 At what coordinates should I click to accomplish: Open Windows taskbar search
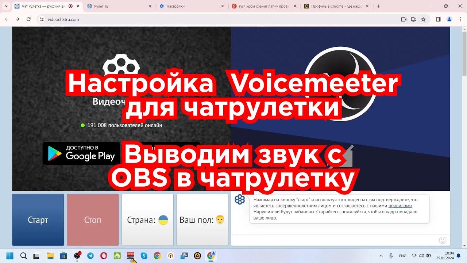point(23,256)
